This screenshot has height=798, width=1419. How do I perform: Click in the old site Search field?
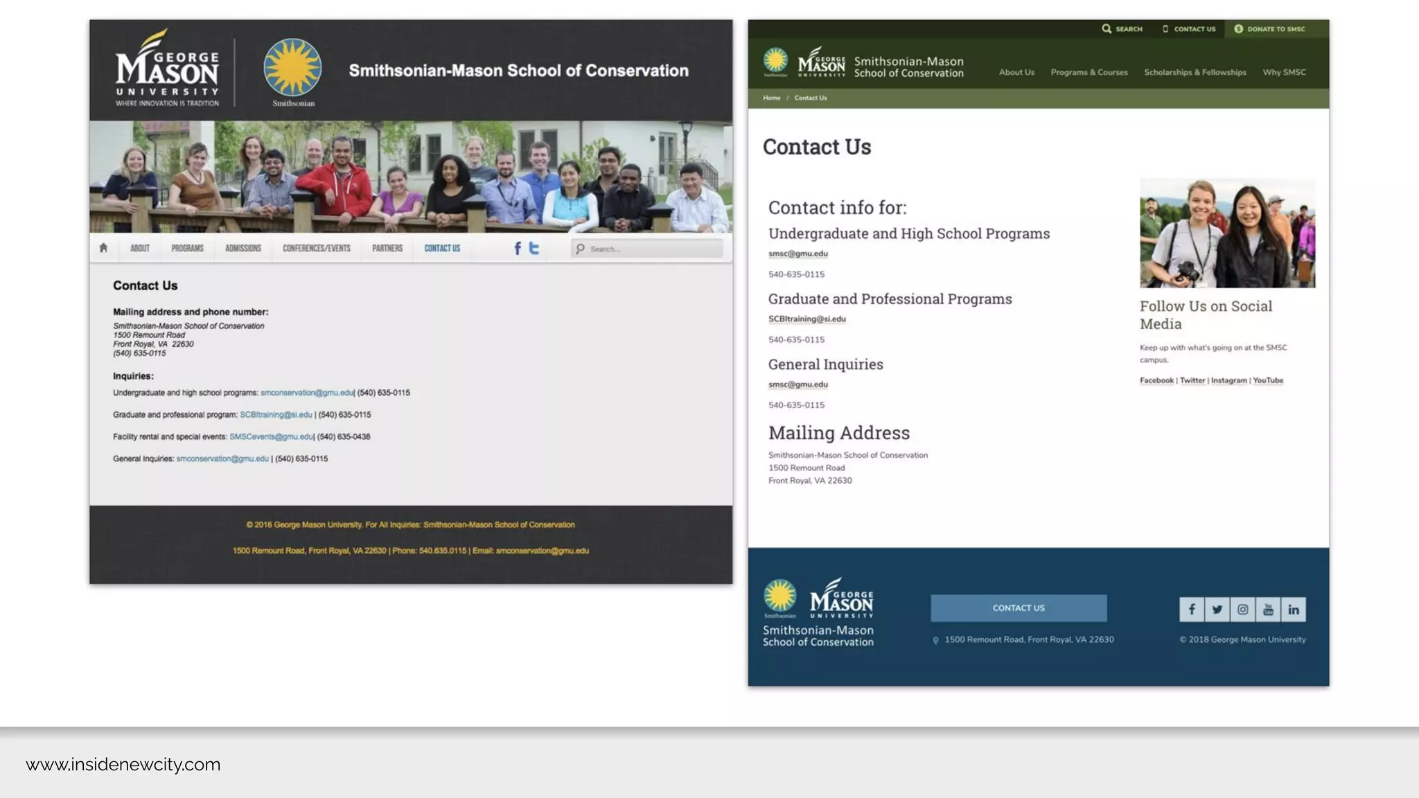651,249
